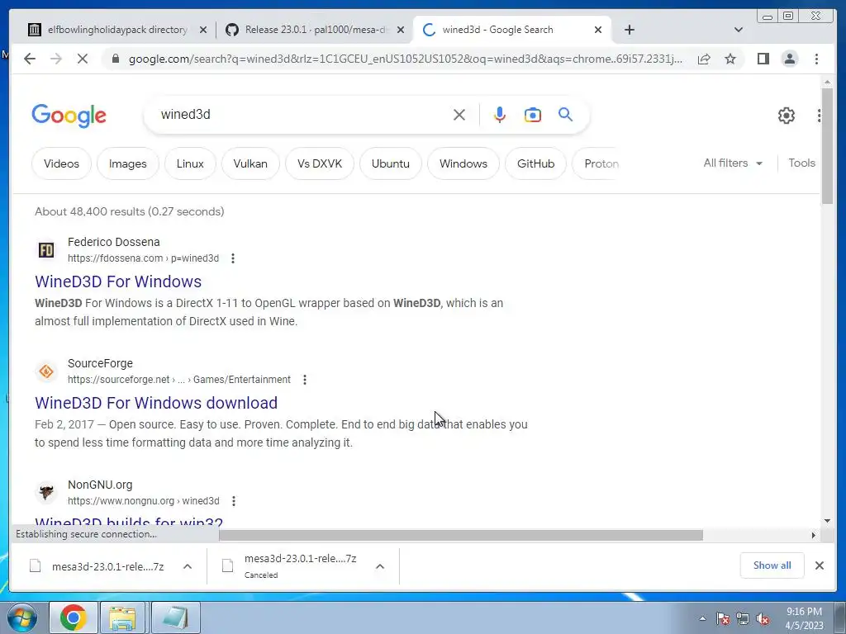This screenshot has height=634, width=846.
Task: Expand options for canceled mesa3d download
Action: click(380, 566)
